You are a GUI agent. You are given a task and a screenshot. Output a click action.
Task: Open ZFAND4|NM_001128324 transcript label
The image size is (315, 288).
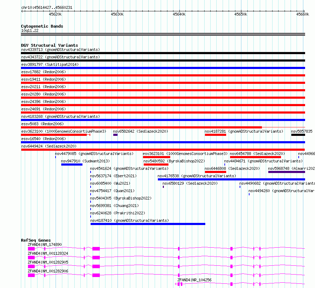coord(48,253)
